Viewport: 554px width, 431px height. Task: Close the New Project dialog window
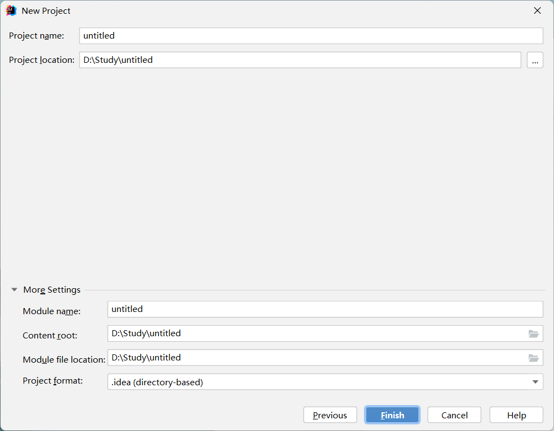point(537,10)
